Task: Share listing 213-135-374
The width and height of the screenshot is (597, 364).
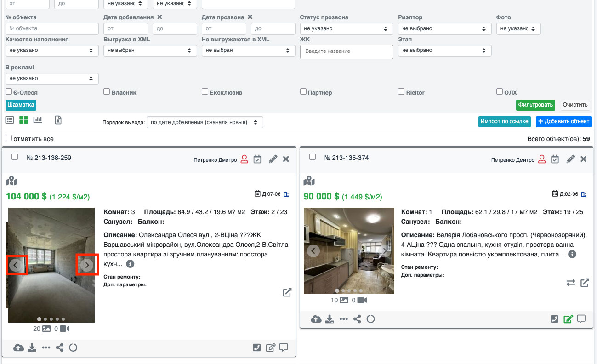Action: point(357,319)
